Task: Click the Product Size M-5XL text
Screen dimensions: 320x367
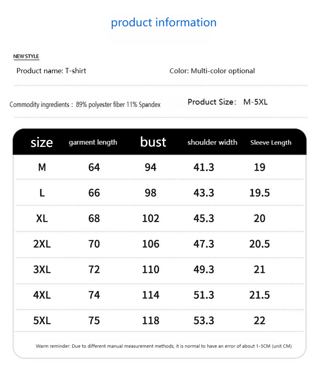Action: click(x=228, y=102)
